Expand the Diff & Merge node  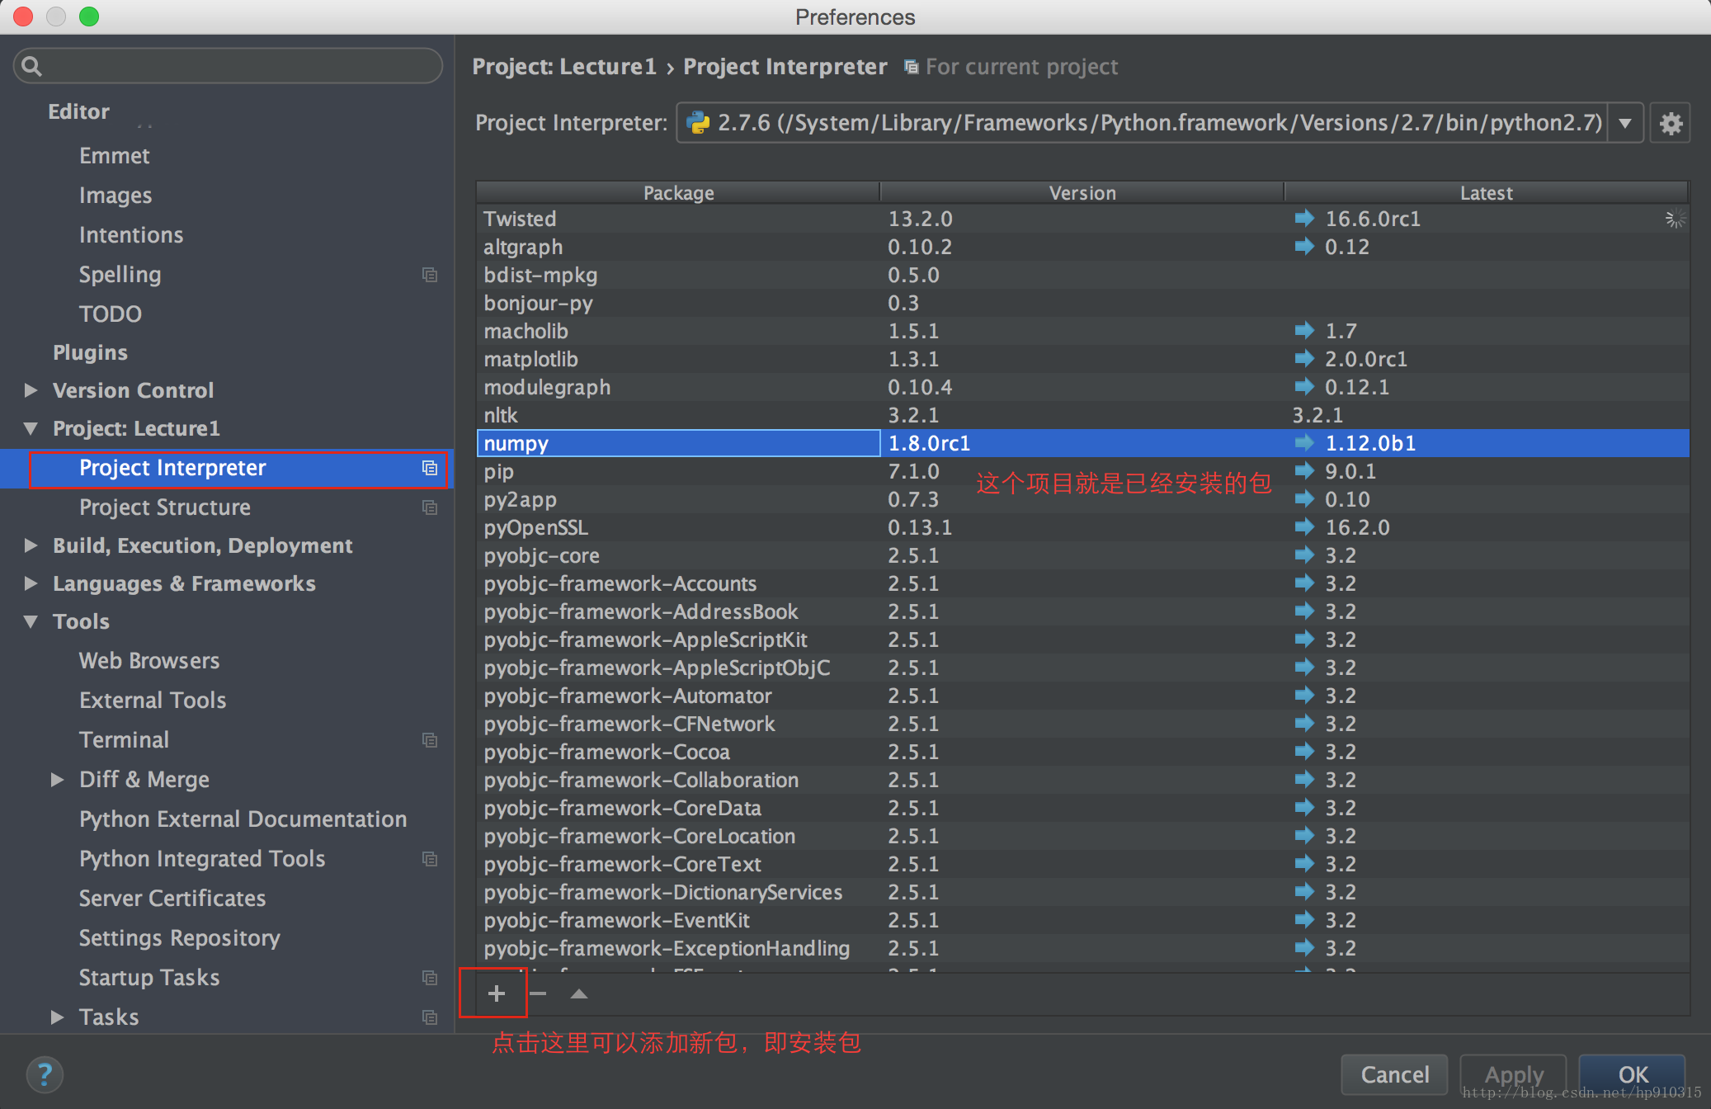coord(58,780)
